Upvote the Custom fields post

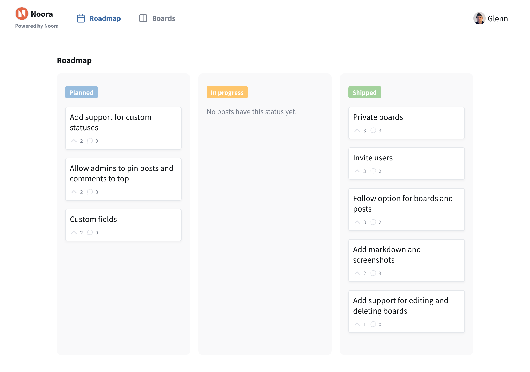pyautogui.click(x=74, y=233)
